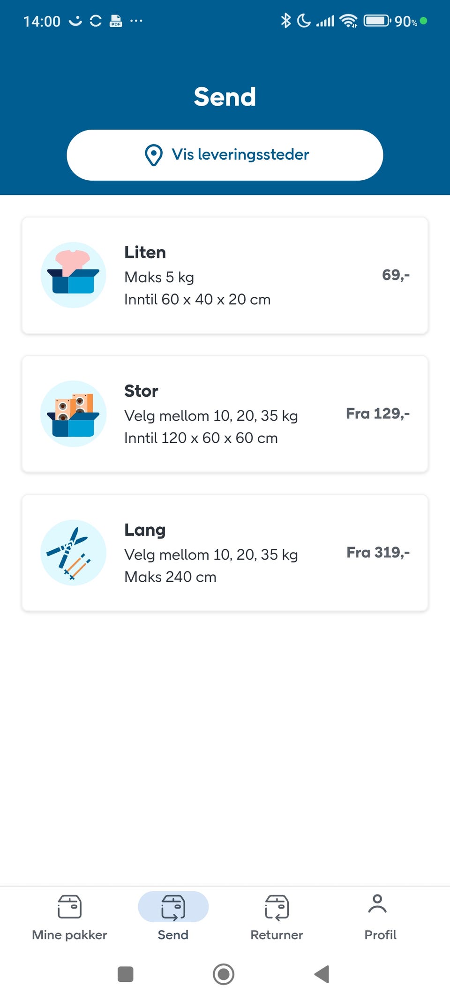Viewport: 450px width, 1002px height.
Task: Tap the Lang package skis icon
Action: point(73,553)
